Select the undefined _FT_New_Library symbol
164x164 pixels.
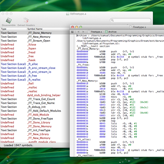pyautogui.click(x=35, y=134)
